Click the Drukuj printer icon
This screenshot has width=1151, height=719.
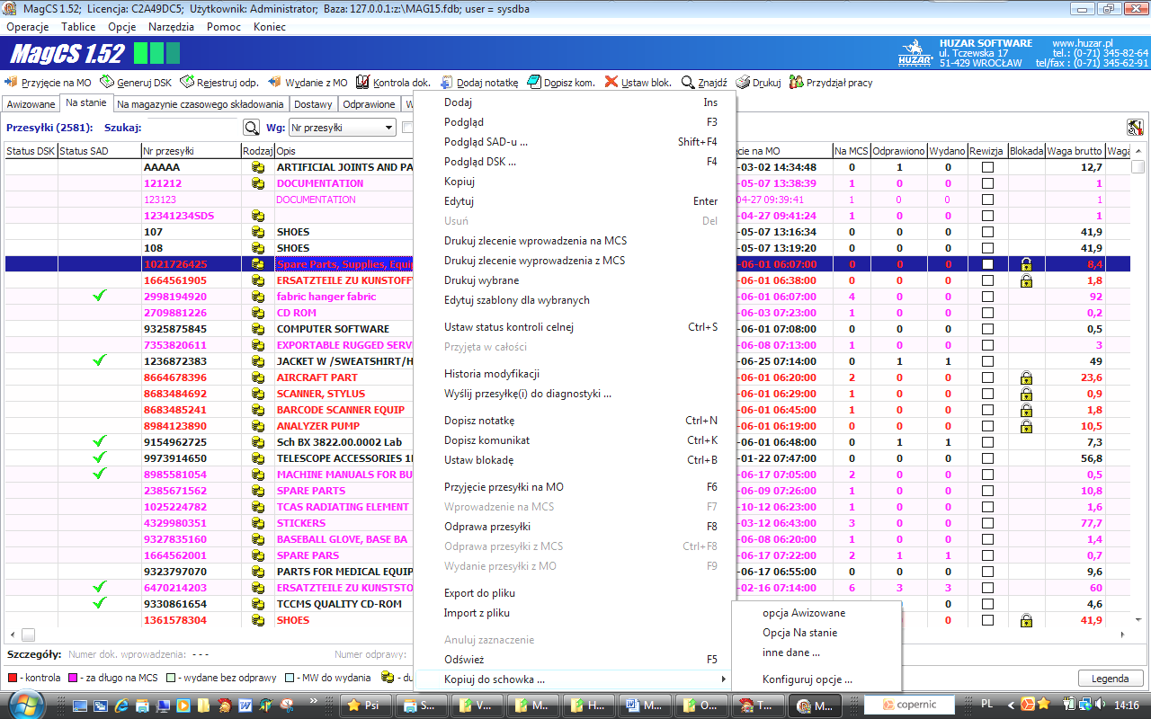pyautogui.click(x=743, y=82)
